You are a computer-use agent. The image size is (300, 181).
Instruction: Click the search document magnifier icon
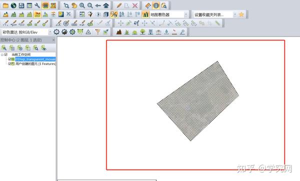point(164,5)
